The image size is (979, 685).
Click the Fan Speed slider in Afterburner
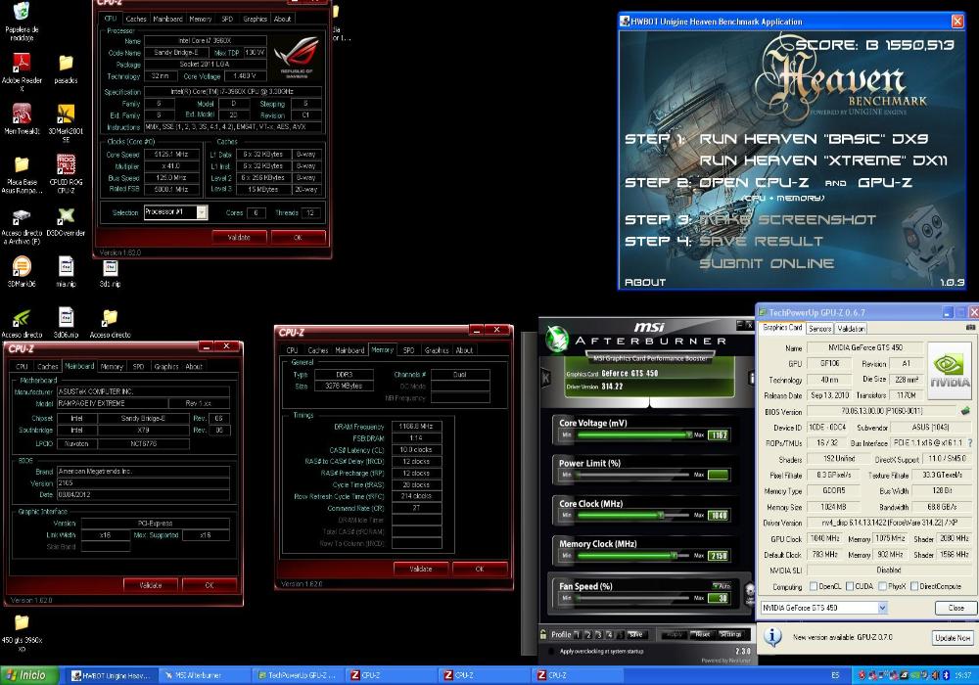(x=629, y=598)
